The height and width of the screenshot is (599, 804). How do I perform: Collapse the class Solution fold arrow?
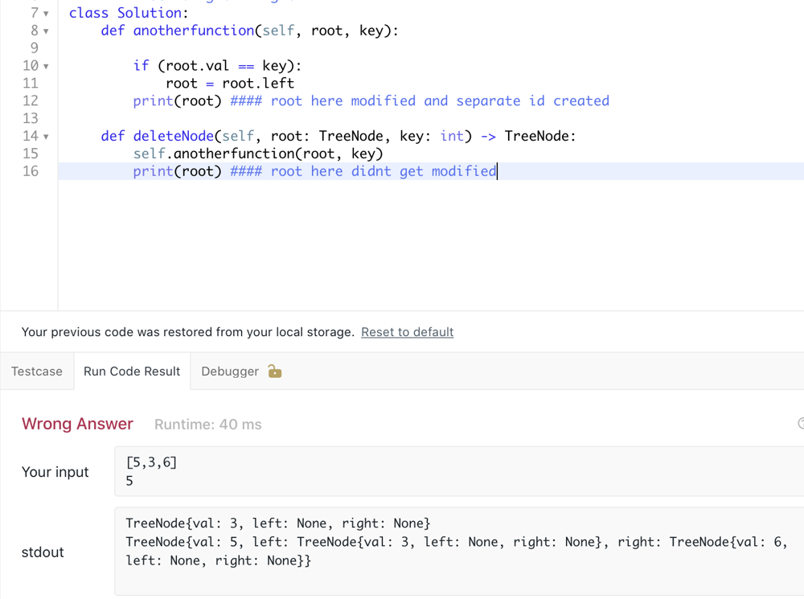pos(46,14)
